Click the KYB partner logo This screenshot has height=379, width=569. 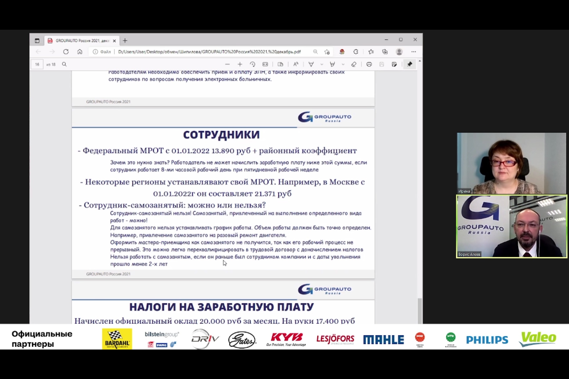(286, 339)
